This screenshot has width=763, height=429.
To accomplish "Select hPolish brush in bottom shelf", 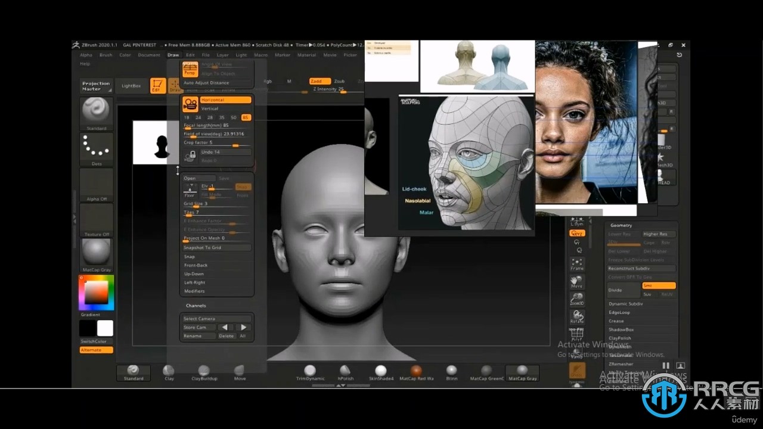I will pyautogui.click(x=345, y=373).
